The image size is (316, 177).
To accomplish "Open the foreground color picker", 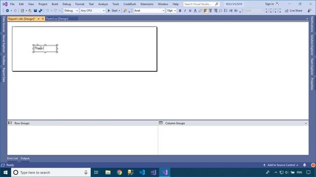I will (x=195, y=11).
